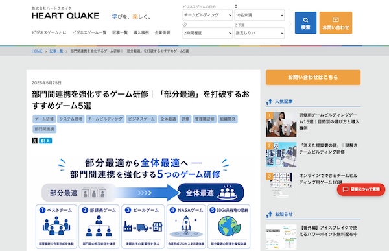Open 導入事例 menu item
The image size is (389, 251).
tap(141, 33)
